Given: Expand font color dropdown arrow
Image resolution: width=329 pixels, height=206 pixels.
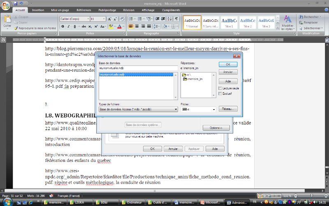Looking at the screenshot, I should tap(123, 26).
